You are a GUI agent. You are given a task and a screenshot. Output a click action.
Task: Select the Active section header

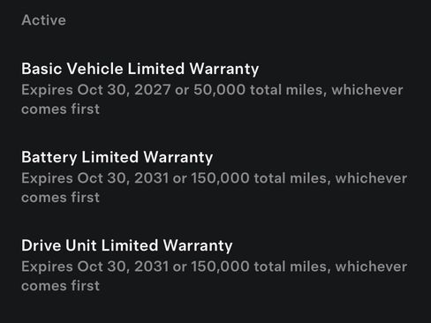pyautogui.click(x=43, y=20)
